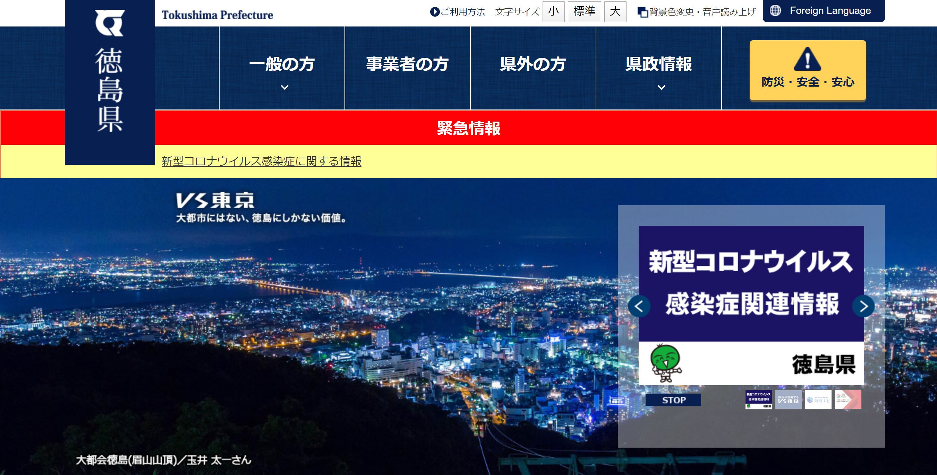Open the 一般の方 navigation menu
937x475 pixels.
pyautogui.click(x=282, y=68)
